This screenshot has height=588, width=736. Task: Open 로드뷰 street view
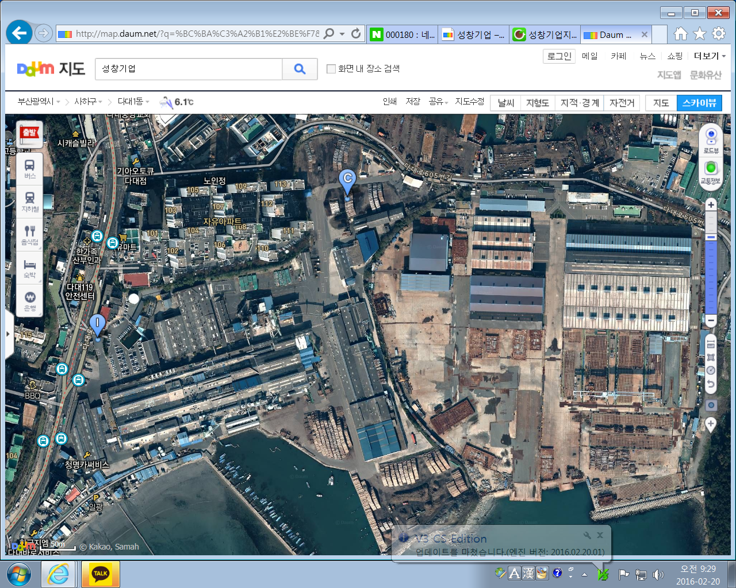click(x=711, y=140)
